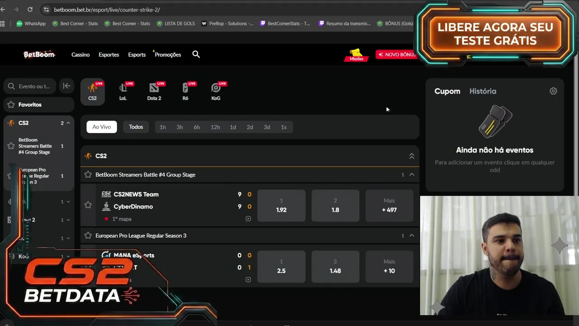Image resolution: width=579 pixels, height=326 pixels.
Task: Collapse the CS2 section double chevron
Action: [x=412, y=156]
